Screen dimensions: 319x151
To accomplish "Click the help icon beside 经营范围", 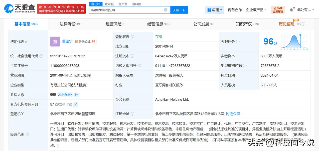I will tap(27, 135).
